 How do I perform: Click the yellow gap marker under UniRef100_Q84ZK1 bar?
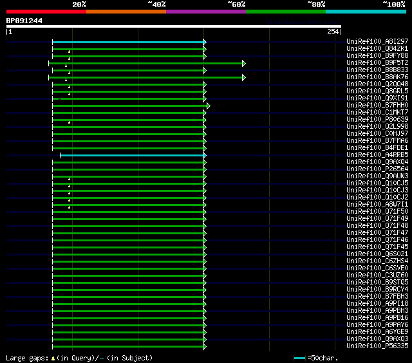(69, 51)
